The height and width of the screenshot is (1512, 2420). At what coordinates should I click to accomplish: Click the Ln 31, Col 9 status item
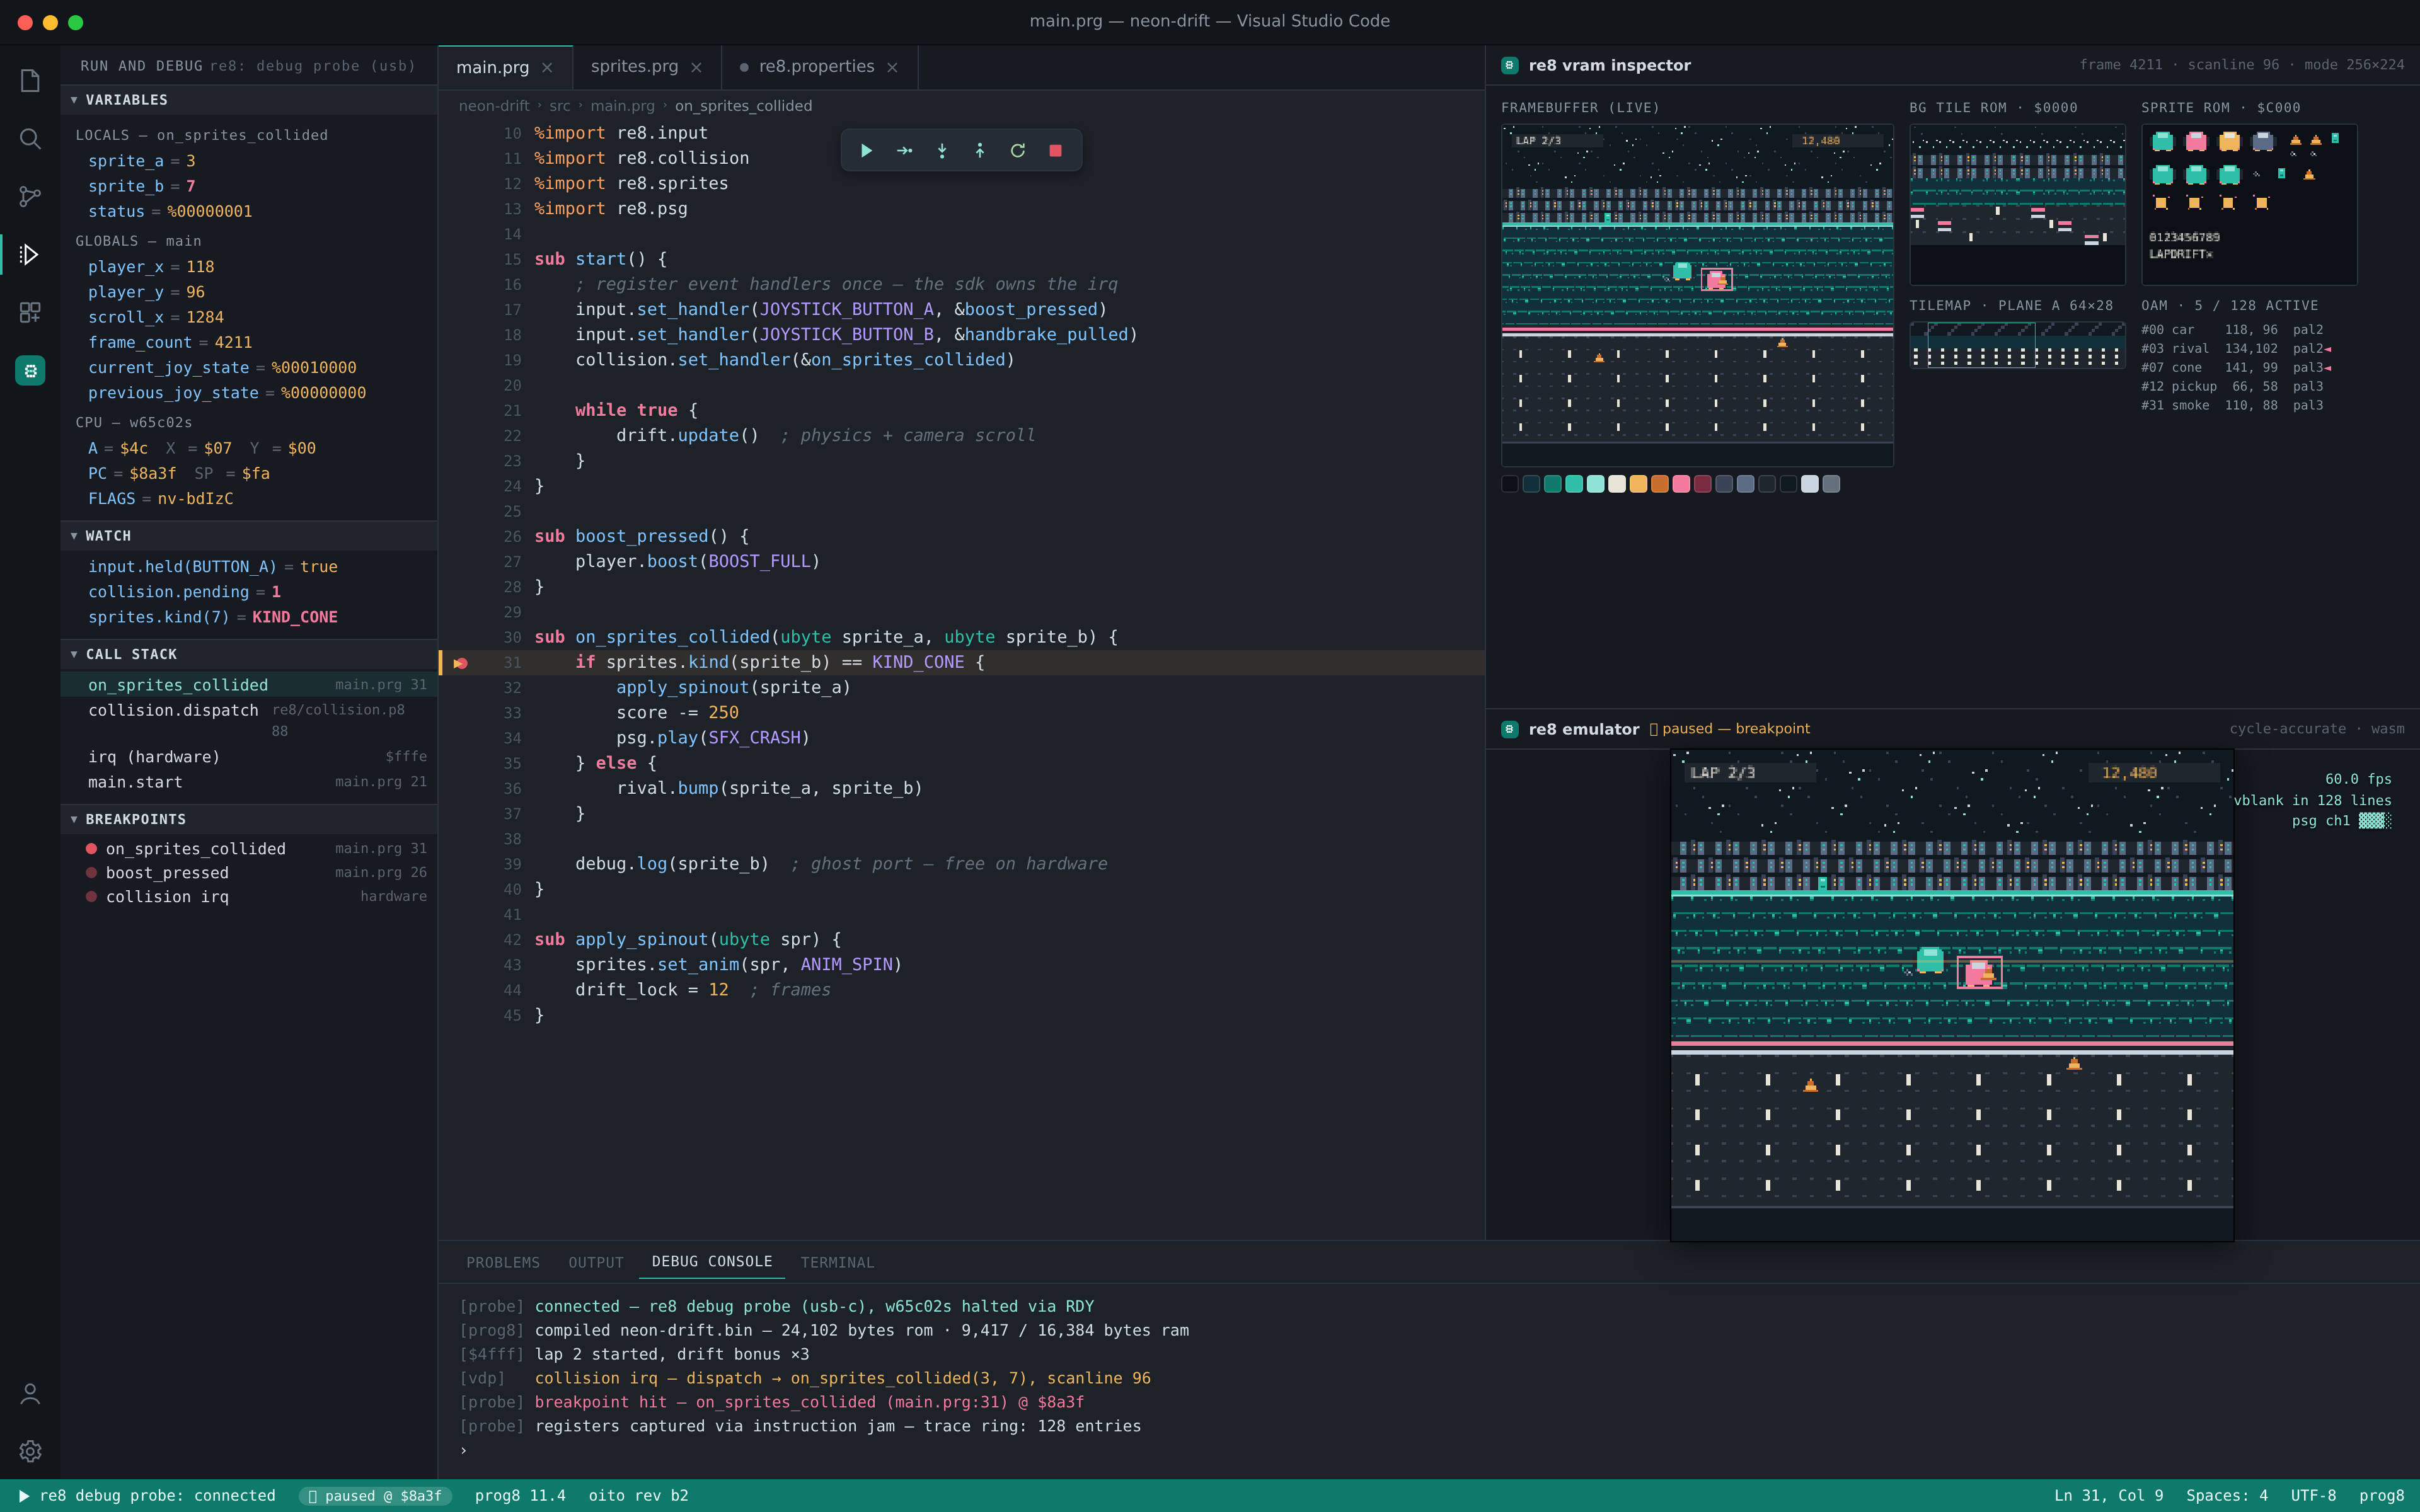2108,1496
